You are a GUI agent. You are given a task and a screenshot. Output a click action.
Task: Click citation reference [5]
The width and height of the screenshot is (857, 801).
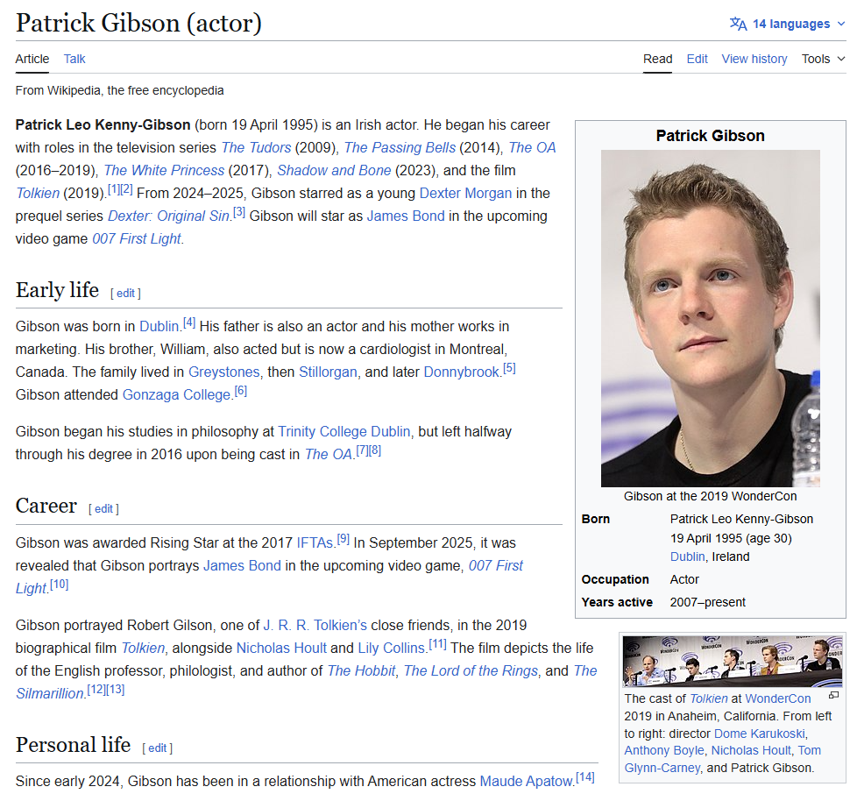click(509, 369)
